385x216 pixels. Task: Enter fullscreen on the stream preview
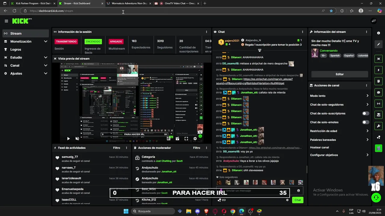(186, 139)
